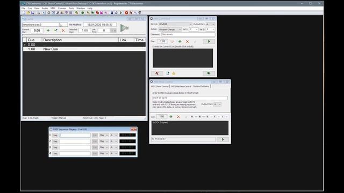Click the SysEx hex data input field
The height and width of the screenshot is (193, 344).
click(x=190, y=98)
